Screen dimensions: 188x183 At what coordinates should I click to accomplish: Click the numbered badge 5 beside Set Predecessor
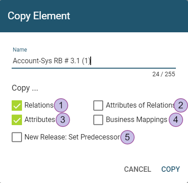[127, 137]
